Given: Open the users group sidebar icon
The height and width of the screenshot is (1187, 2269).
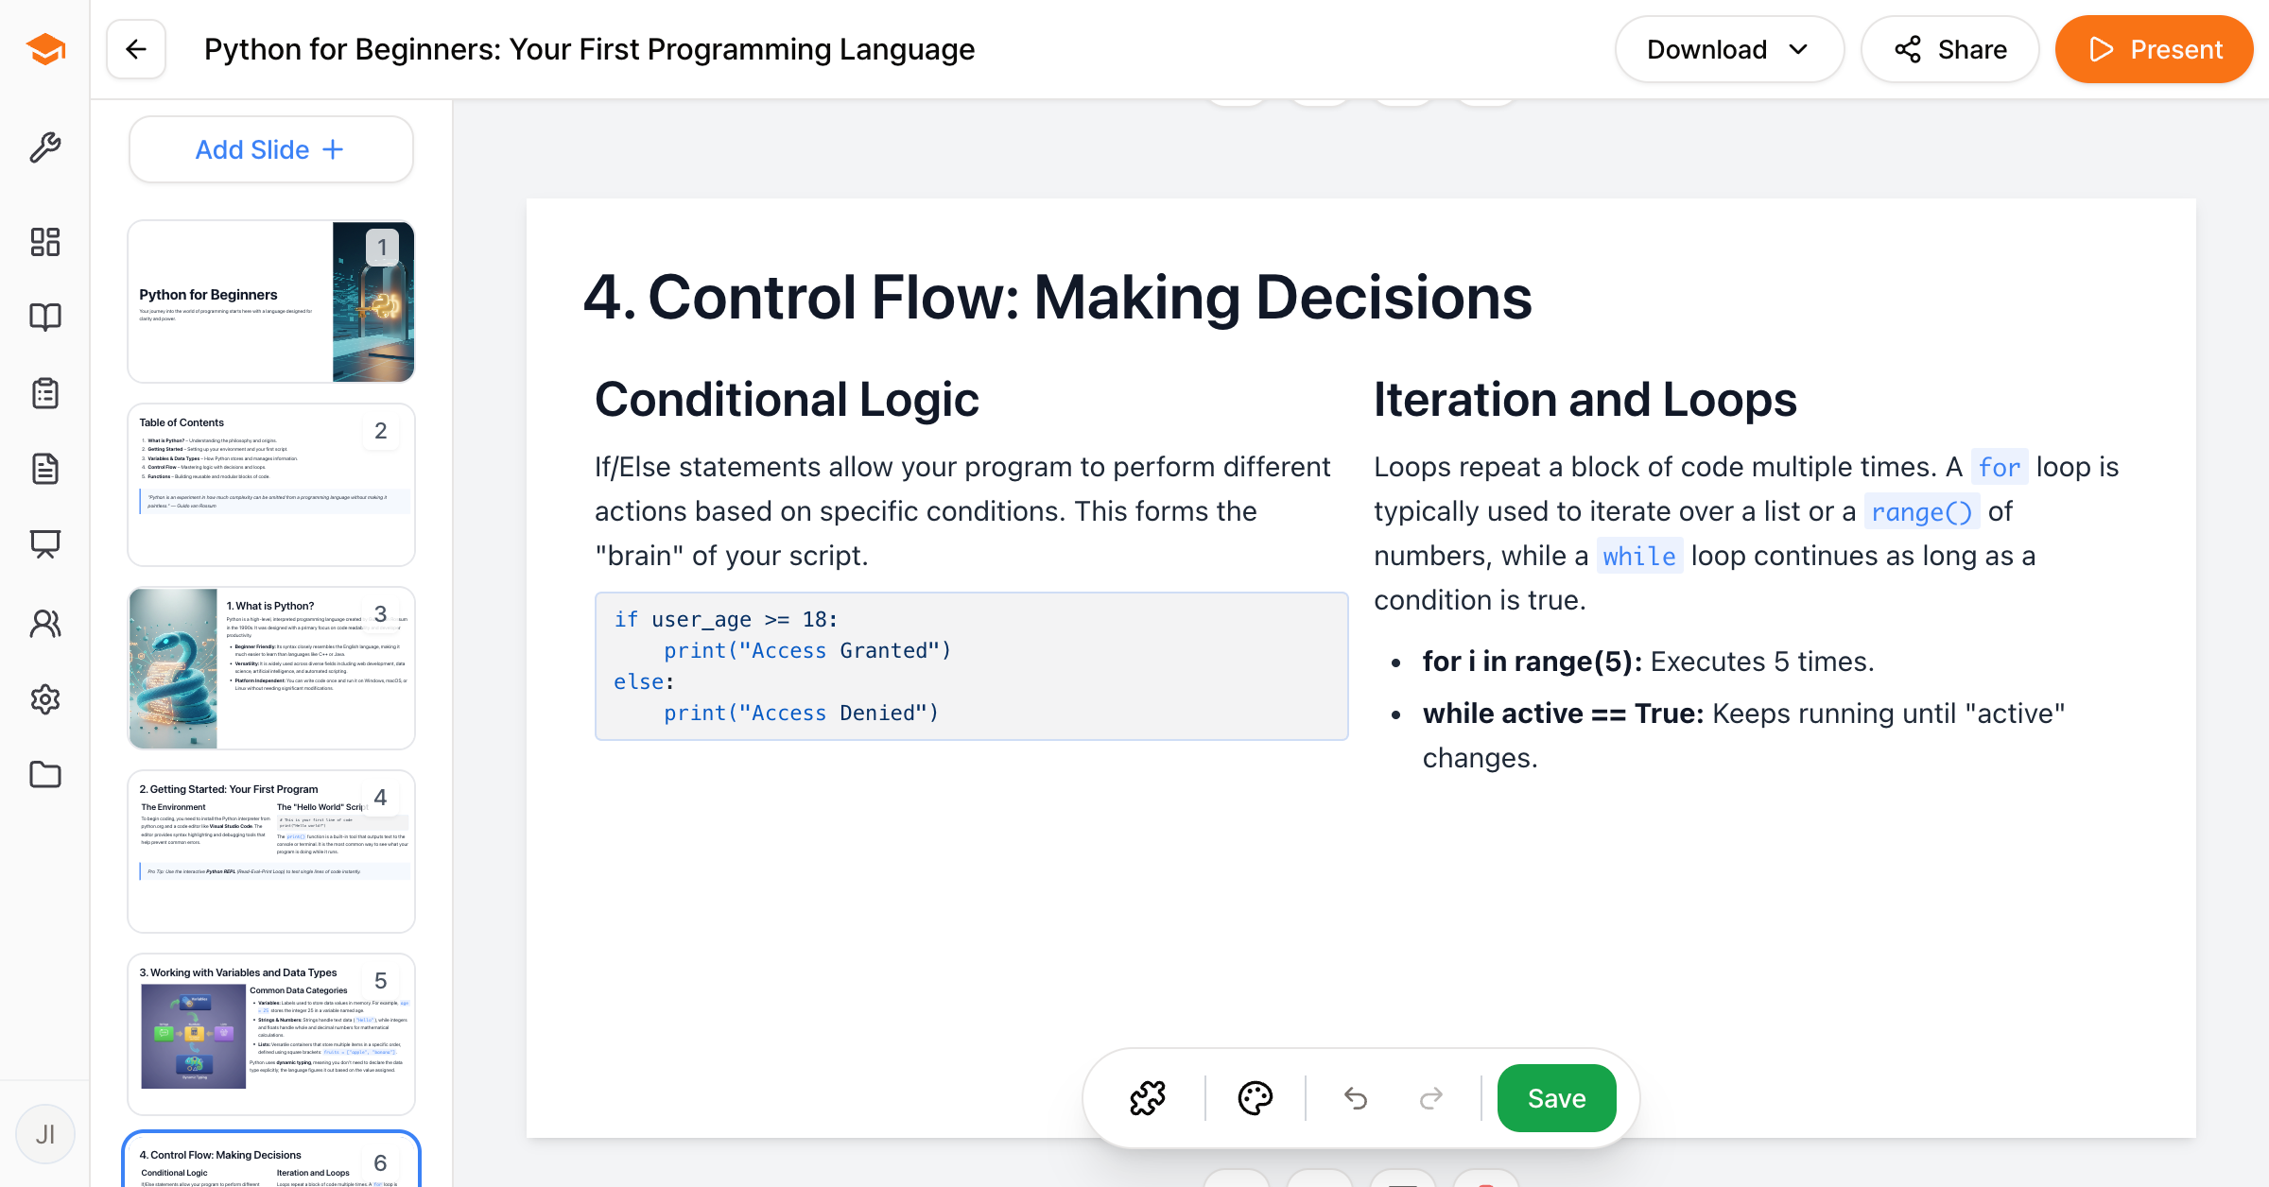Looking at the screenshot, I should (x=45, y=624).
